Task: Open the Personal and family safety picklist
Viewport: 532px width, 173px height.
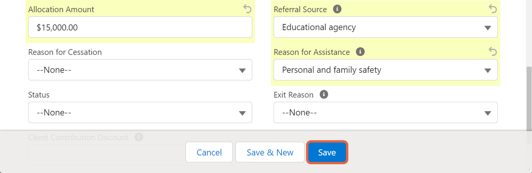Action: pos(386,70)
